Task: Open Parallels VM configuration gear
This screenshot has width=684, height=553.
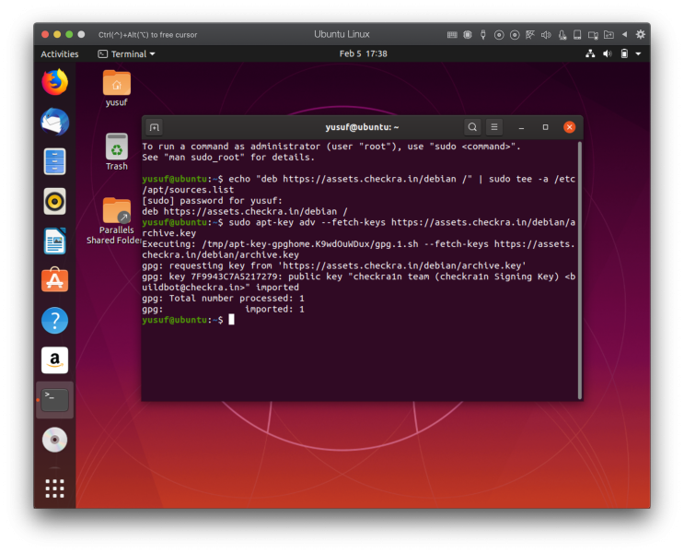Action: (641, 34)
